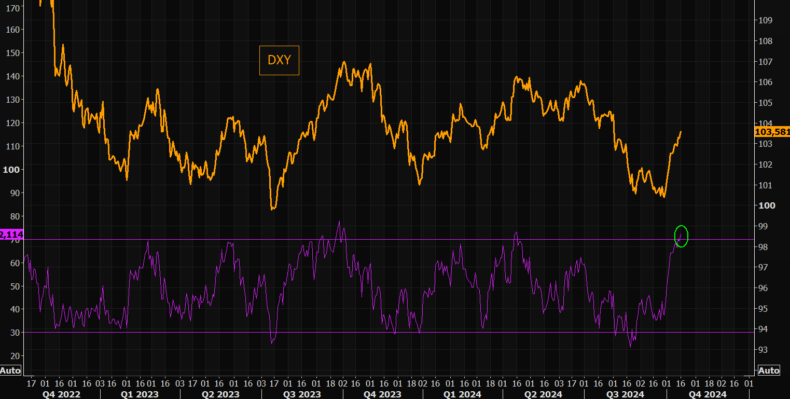
Task: Click the 30 value on the left axis
Action: (16, 333)
